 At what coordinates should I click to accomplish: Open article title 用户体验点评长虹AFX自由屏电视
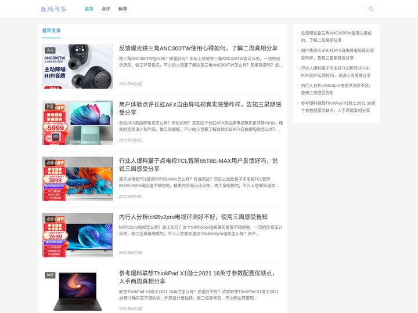point(200,108)
